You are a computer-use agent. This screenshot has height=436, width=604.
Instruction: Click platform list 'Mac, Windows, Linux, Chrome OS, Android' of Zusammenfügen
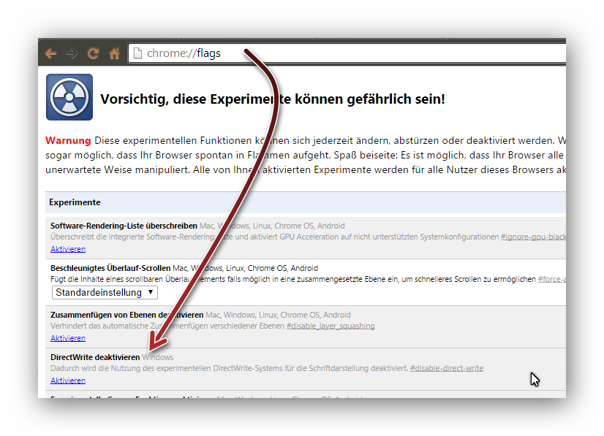[278, 315]
